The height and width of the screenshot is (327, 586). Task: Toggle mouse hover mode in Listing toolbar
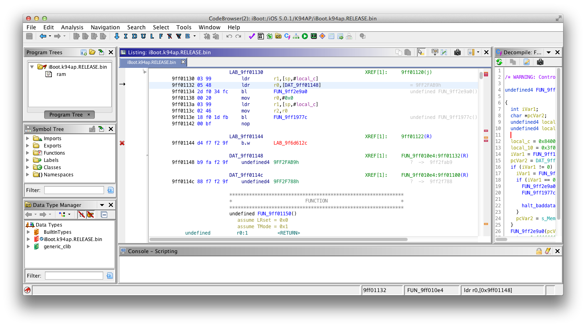point(421,52)
